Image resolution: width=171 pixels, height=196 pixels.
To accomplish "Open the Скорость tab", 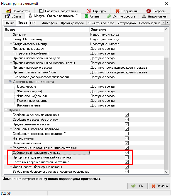I will (x=156, y=11).
